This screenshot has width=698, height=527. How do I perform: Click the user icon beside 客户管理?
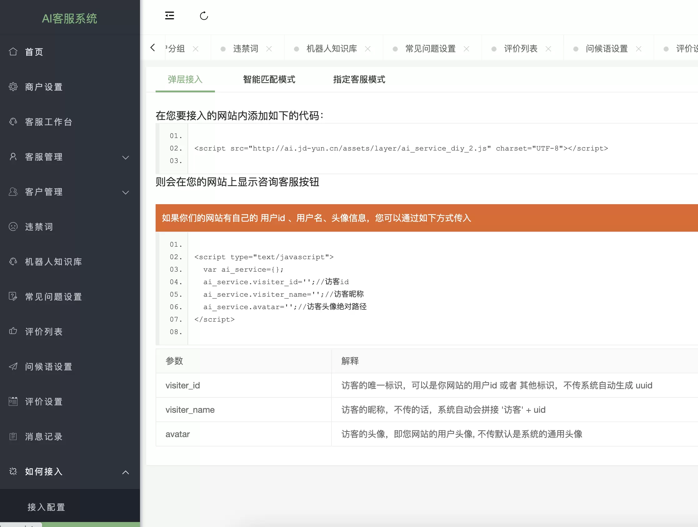(13, 191)
